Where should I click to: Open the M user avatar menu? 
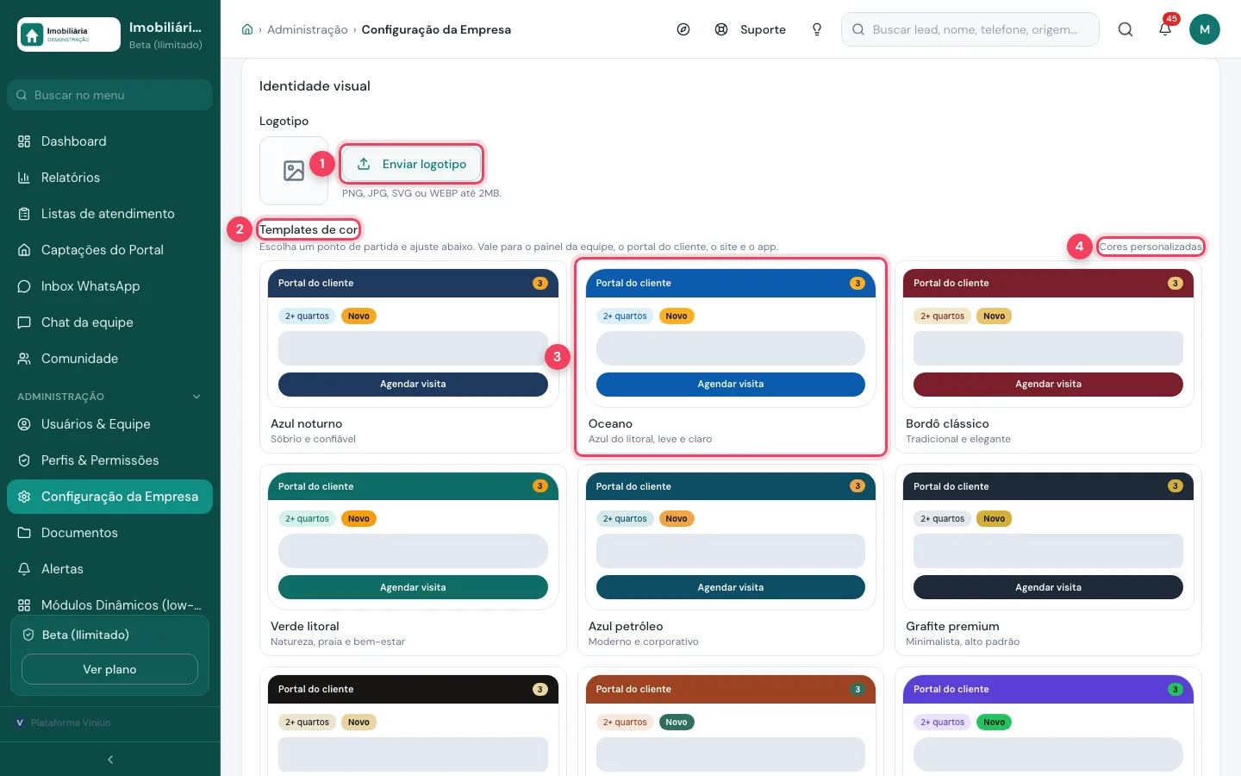[x=1205, y=29]
